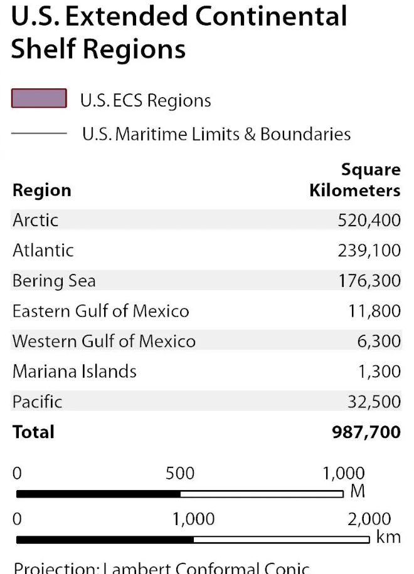Image resolution: width=414 pixels, height=574 pixels.
Task: Click the Mariana Islands region name
Action: pos(75,372)
